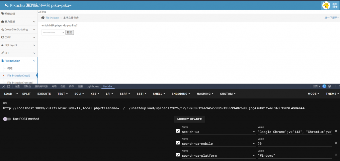Click the 提交 submit button
Image resolution: width=340 pixels, height=161 pixels.
click(70, 32)
